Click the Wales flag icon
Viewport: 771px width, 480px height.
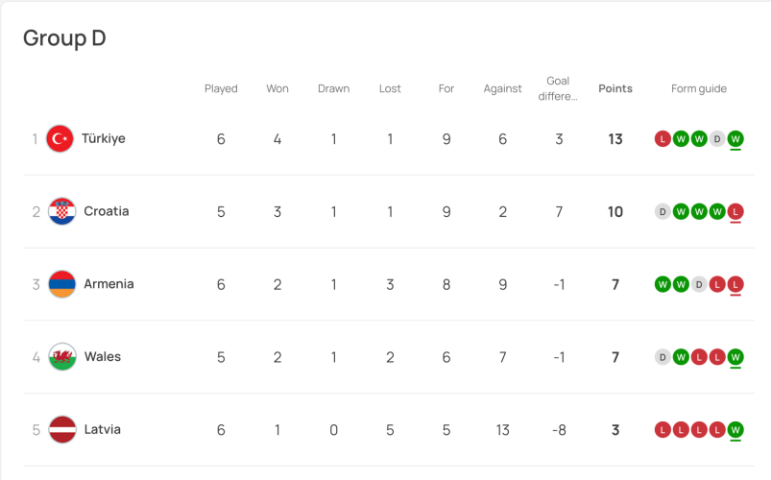[62, 357]
